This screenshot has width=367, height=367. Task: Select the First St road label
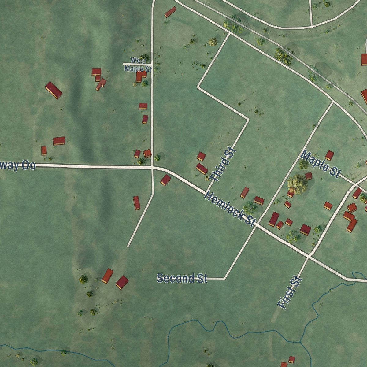[290, 292]
